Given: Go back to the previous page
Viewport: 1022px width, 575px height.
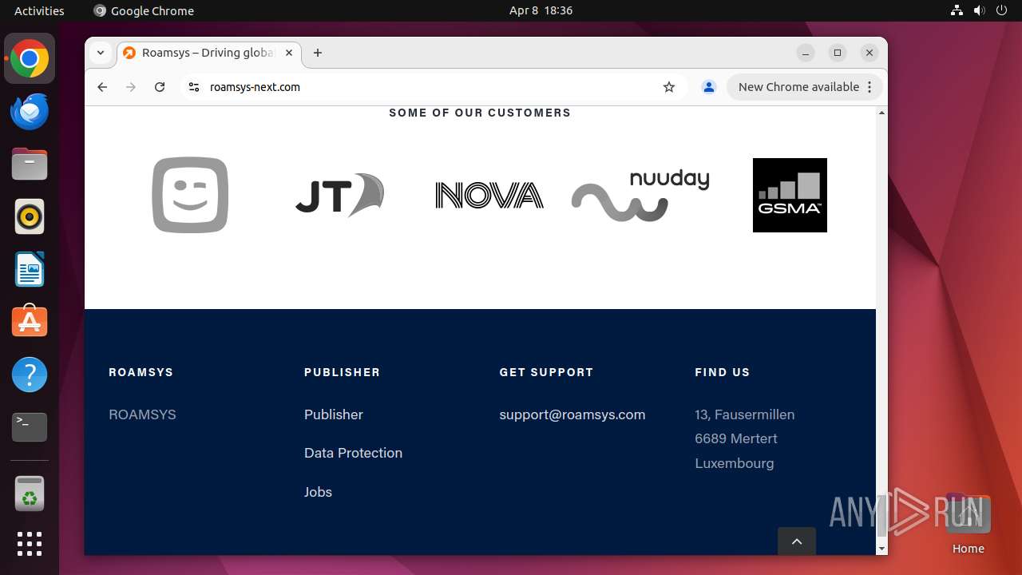Looking at the screenshot, I should click(102, 87).
